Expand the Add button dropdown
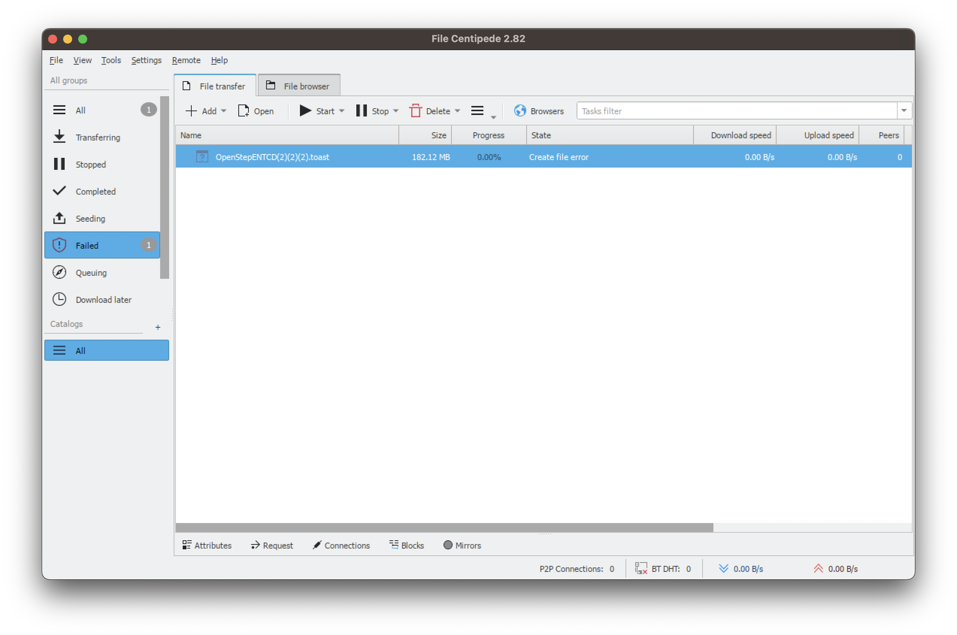This screenshot has width=957, height=635. pyautogui.click(x=224, y=111)
